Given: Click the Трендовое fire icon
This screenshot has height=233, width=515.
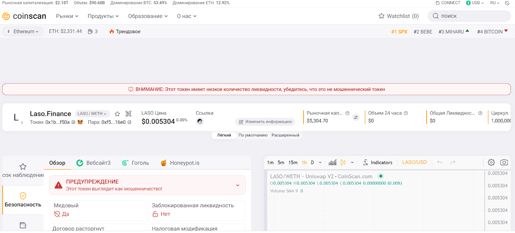Looking at the screenshot, I should pyautogui.click(x=112, y=32).
